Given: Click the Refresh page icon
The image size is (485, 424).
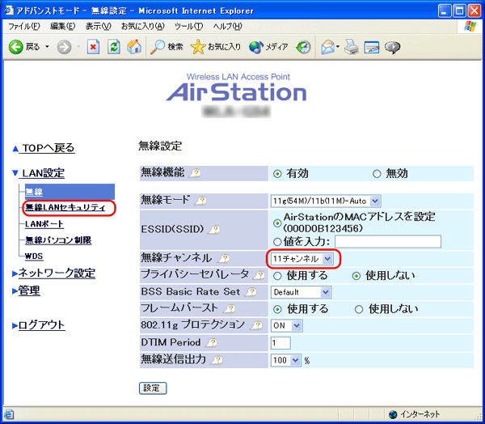Looking at the screenshot, I should tap(114, 47).
